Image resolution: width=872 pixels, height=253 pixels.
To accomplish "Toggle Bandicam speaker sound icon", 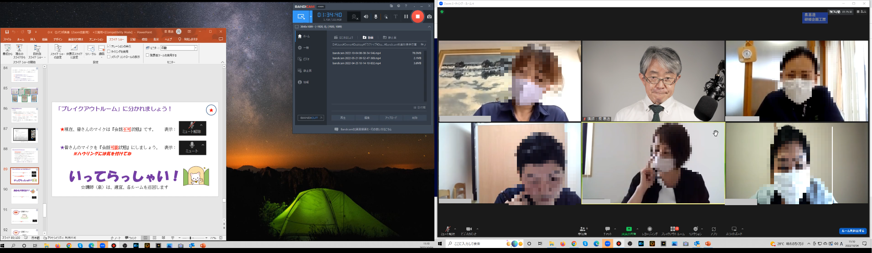I will (x=366, y=16).
